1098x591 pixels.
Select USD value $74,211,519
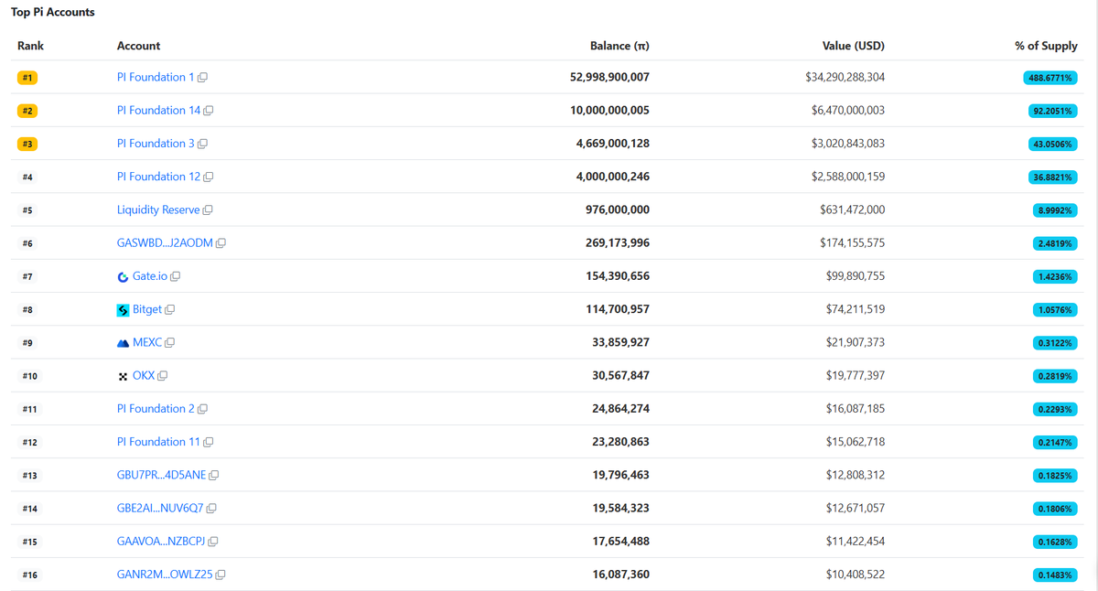[856, 309]
